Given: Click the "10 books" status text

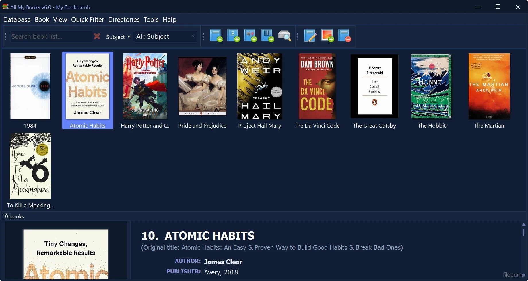Looking at the screenshot, I should tap(13, 216).
